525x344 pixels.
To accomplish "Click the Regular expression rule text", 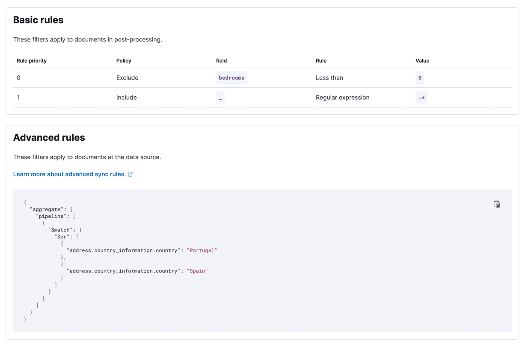I will (x=342, y=97).
